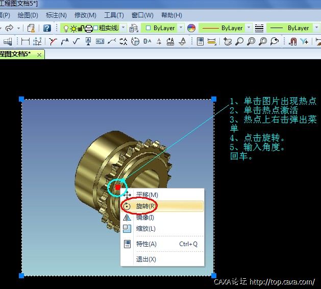Open the 帮助(H) menu

[x=171, y=15]
